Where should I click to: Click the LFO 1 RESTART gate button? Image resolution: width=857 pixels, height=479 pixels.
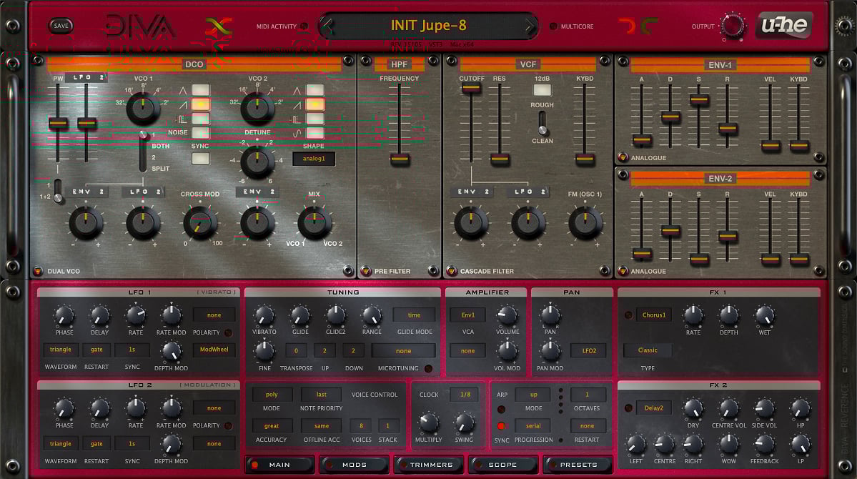(96, 350)
